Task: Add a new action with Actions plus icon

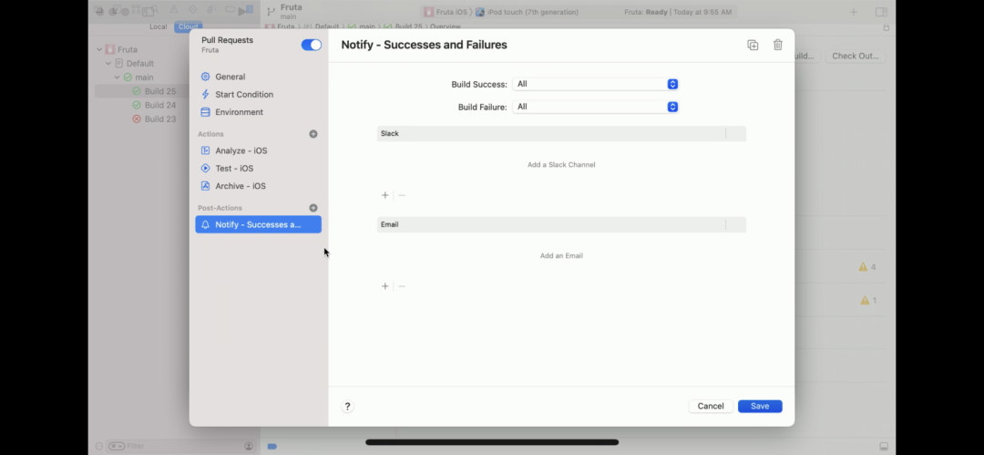Action: pos(313,134)
